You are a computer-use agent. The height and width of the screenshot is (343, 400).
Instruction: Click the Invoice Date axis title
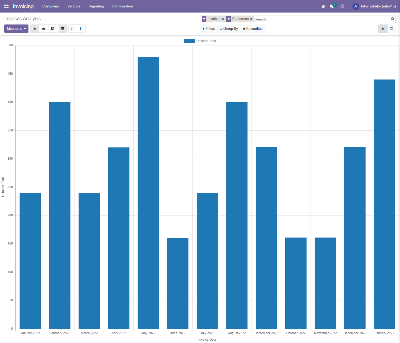207,340
